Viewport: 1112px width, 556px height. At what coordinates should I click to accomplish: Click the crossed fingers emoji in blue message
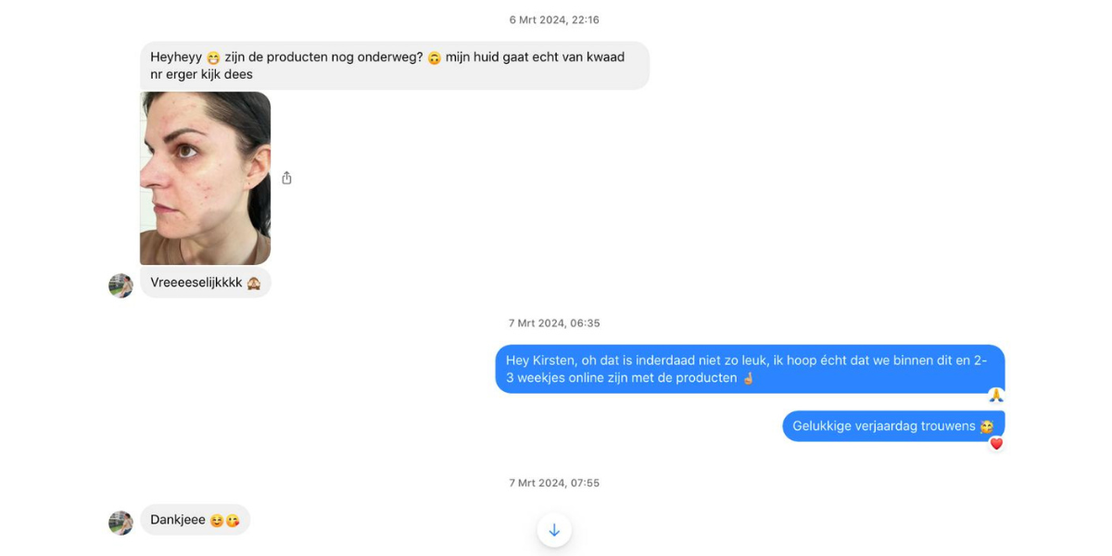(x=749, y=378)
